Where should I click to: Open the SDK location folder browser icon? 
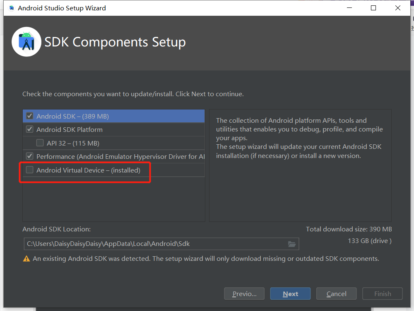pyautogui.click(x=292, y=244)
